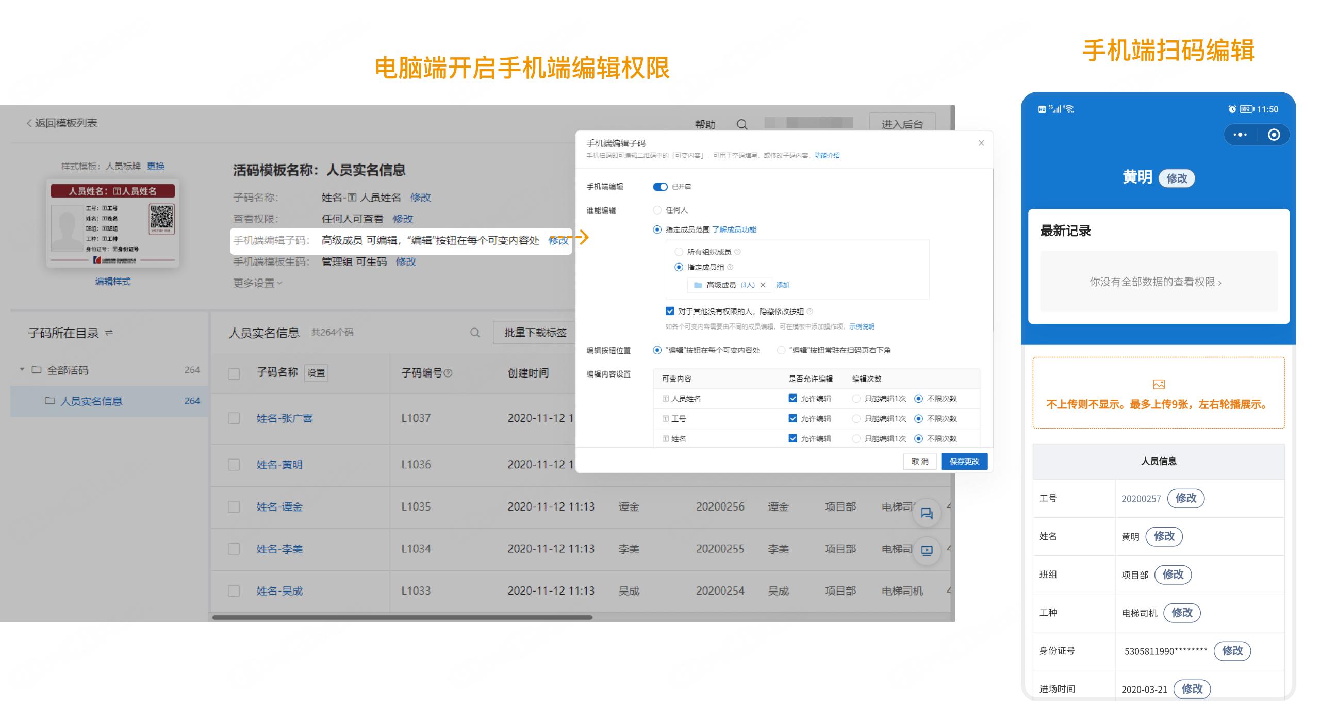Click the video tutorial icon on 李美's row
Screen dimensions: 1320x722
point(927,550)
